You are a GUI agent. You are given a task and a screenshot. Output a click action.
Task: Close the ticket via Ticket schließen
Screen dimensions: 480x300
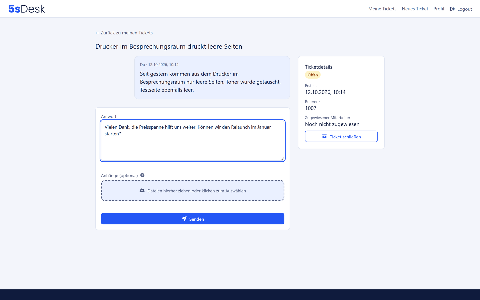point(341,136)
